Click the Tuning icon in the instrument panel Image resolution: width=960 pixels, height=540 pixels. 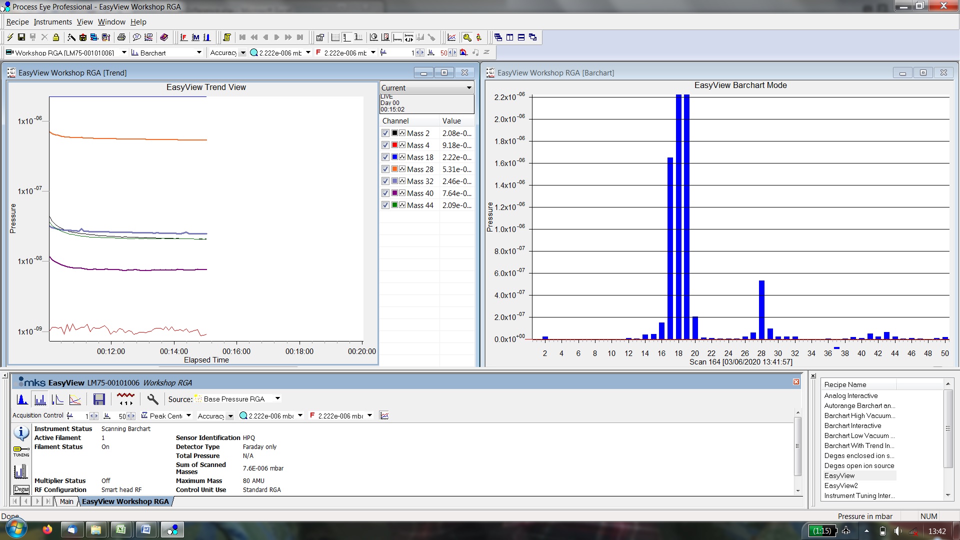pos(21,450)
